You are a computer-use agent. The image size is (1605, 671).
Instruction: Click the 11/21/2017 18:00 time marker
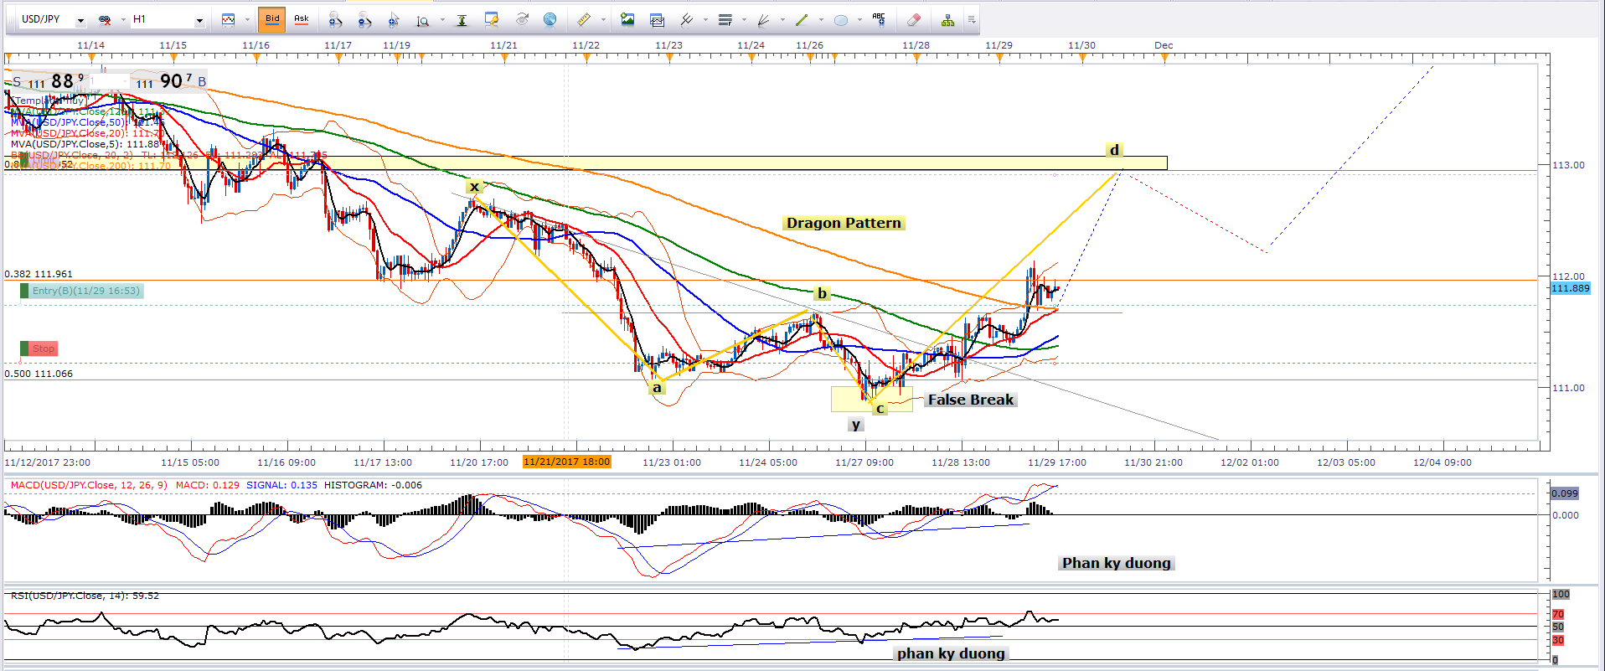click(566, 462)
